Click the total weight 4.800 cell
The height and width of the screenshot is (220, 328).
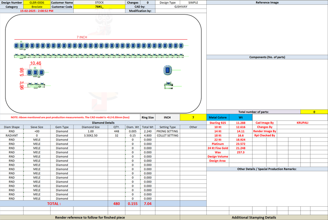point(148,136)
